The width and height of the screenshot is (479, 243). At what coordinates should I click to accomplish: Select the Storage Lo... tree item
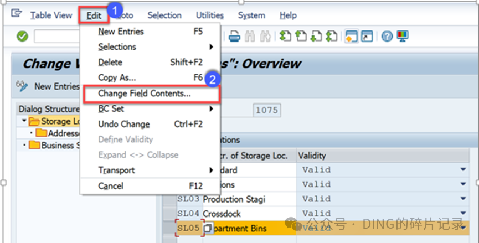click(60, 122)
